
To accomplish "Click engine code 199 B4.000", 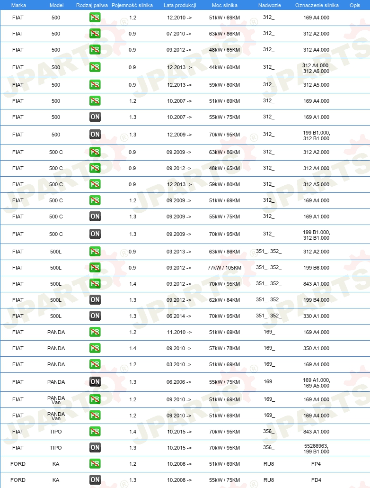I will coord(316,300).
